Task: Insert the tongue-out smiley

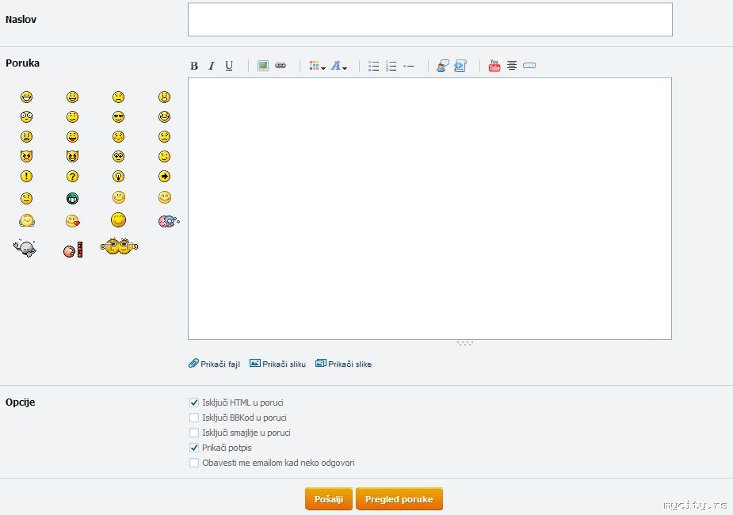Action: 72,136
